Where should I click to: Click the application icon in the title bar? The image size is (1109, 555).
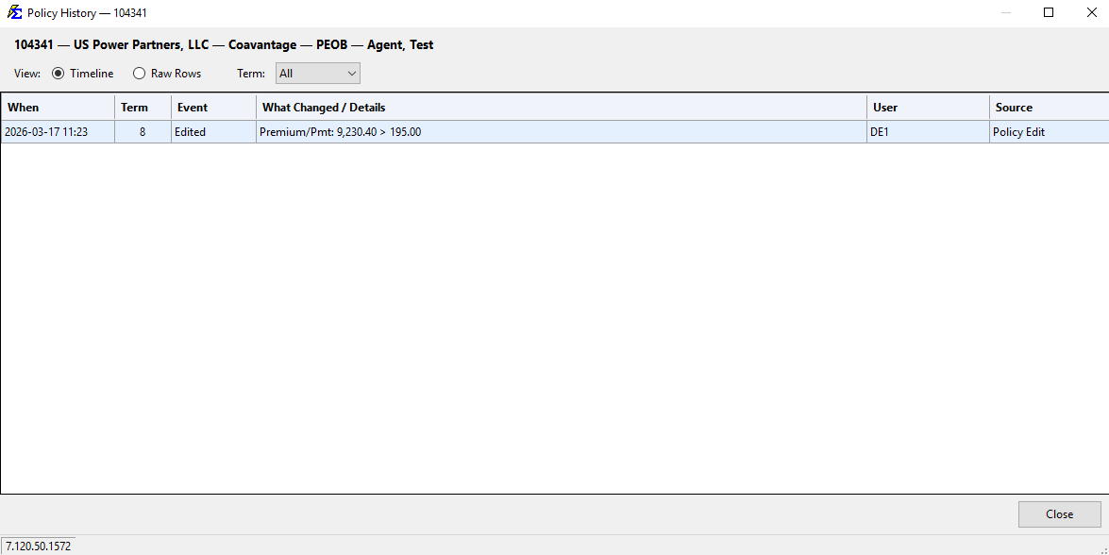click(x=14, y=12)
